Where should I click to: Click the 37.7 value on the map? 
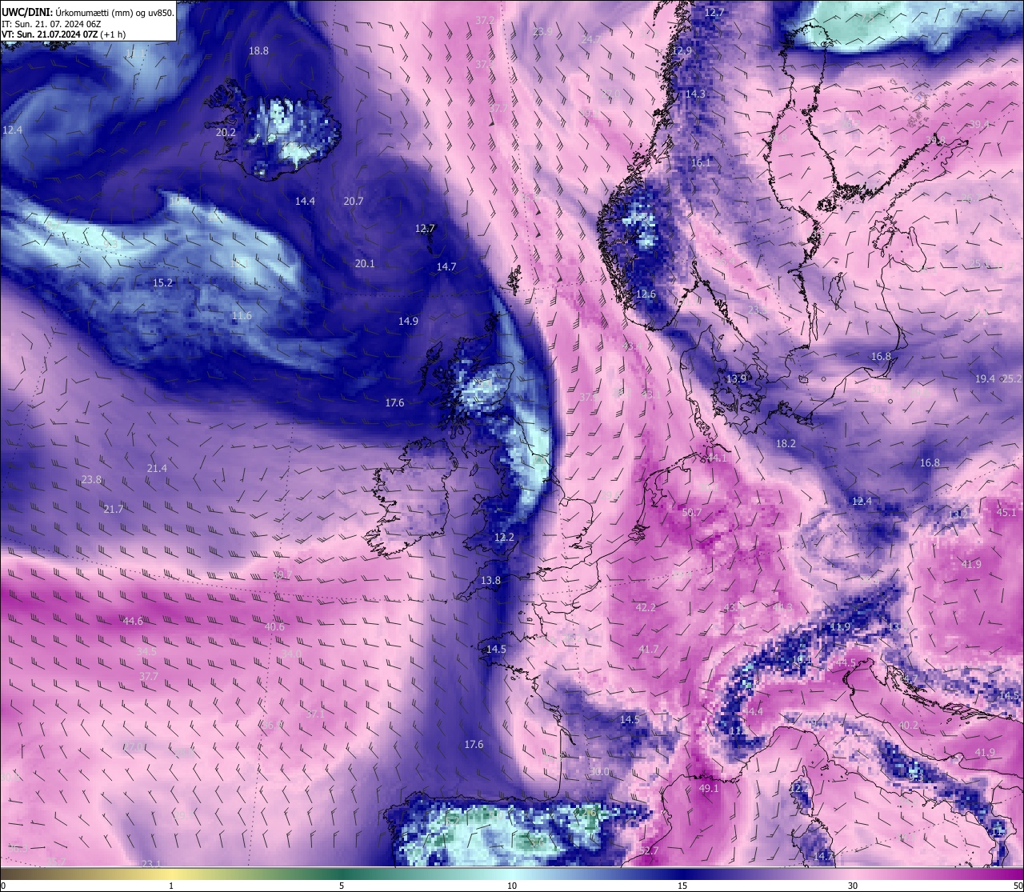point(149,676)
